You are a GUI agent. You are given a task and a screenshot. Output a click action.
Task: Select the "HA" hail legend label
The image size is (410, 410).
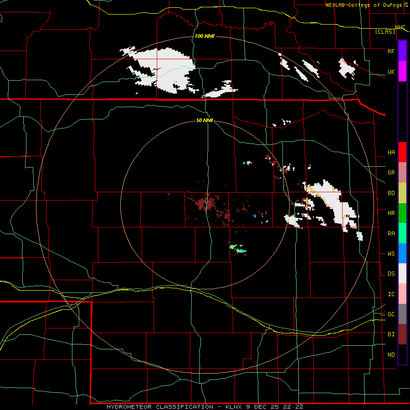(x=391, y=153)
